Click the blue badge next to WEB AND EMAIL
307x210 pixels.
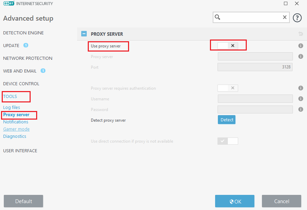coord(43,71)
